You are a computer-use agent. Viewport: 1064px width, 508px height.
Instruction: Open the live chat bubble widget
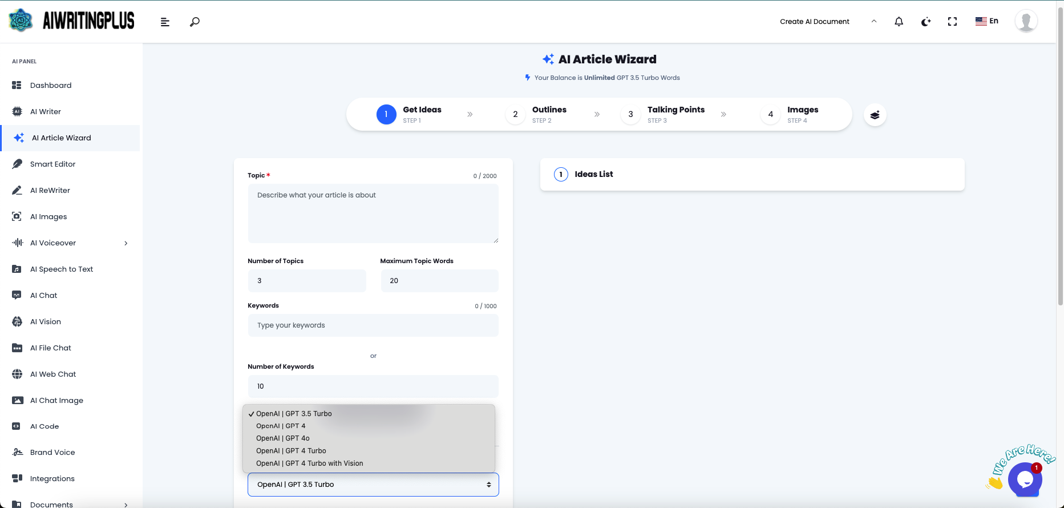click(x=1025, y=479)
